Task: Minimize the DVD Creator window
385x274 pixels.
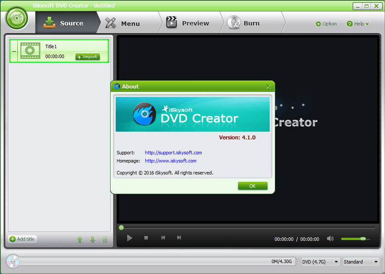Action: coord(357,6)
